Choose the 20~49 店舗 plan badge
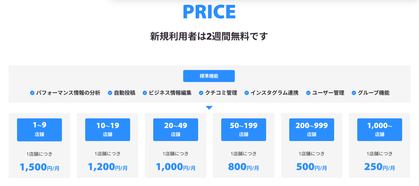Image resolution: width=419 pixels, height=186 pixels. pyautogui.click(x=175, y=130)
